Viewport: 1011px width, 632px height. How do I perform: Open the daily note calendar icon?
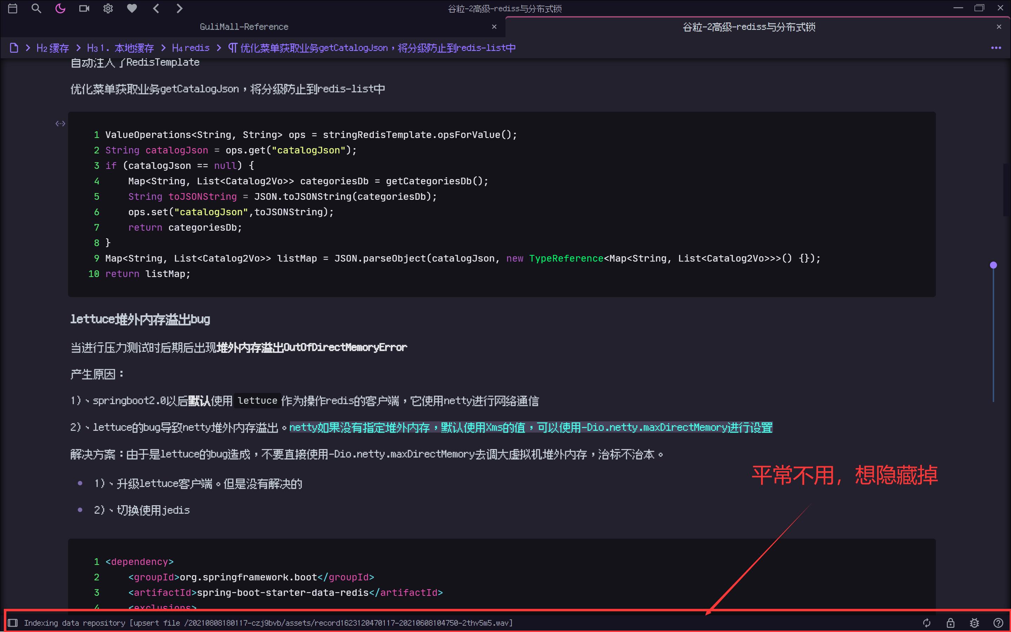(13, 8)
